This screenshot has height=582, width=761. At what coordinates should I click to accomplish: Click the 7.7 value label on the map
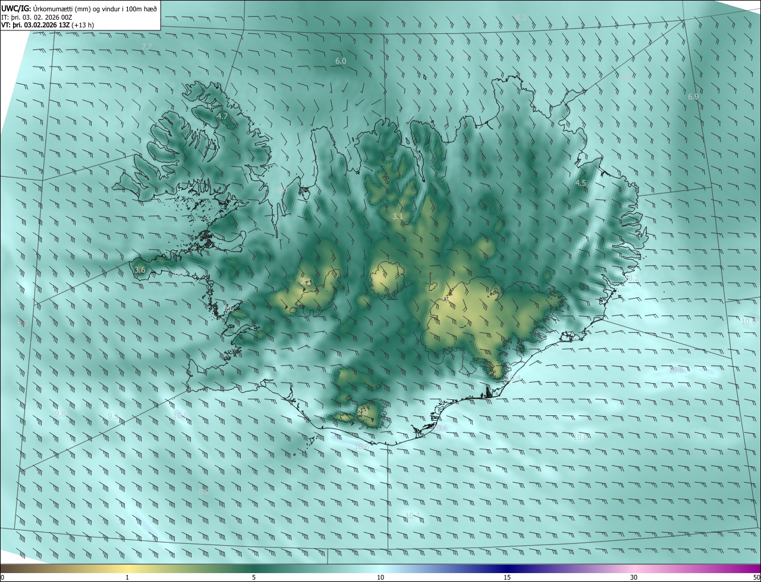pos(147,46)
